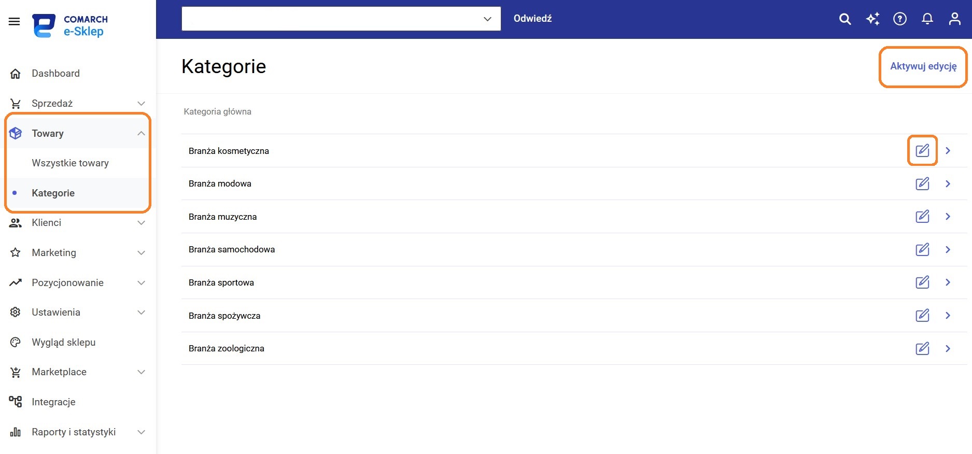Screen dimensions: 972x454
Task: Click the Klienci people icon
Action: pyautogui.click(x=16, y=223)
